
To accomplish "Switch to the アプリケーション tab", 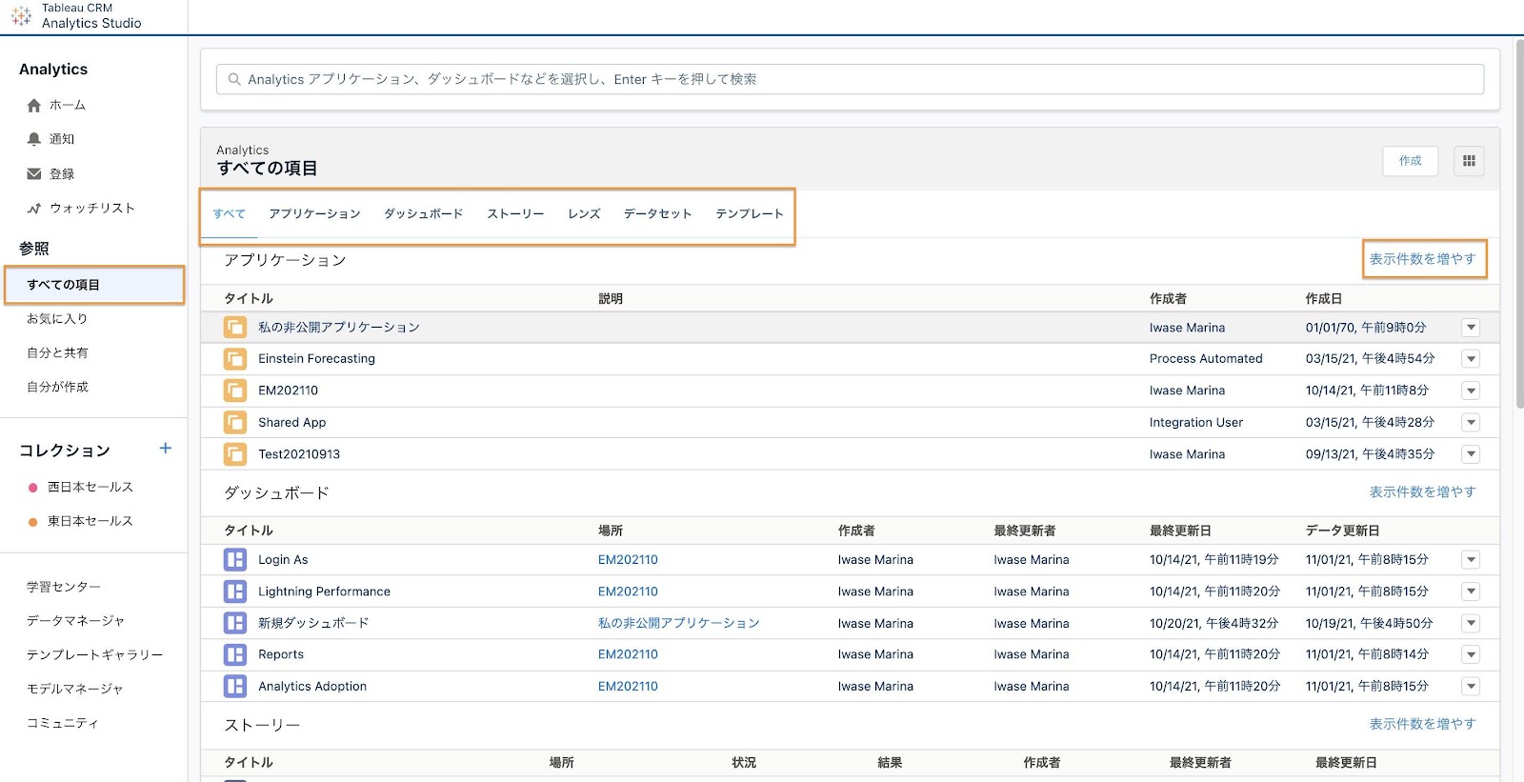I will 314,214.
